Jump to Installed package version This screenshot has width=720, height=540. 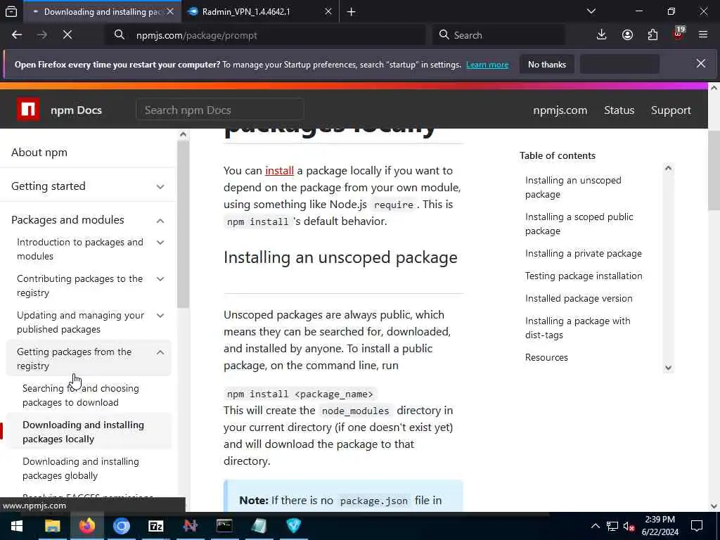(579, 298)
